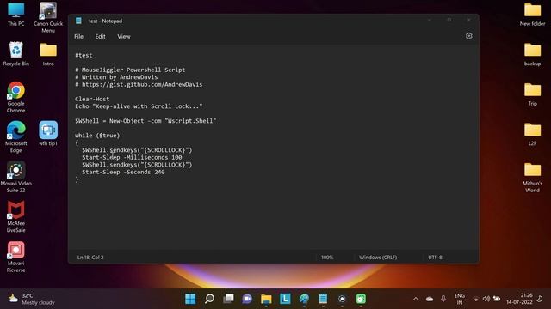Image resolution: width=551 pixels, height=309 pixels.
Task: Click the Ln 18, Col 2 status entry
Action: pyautogui.click(x=90, y=257)
